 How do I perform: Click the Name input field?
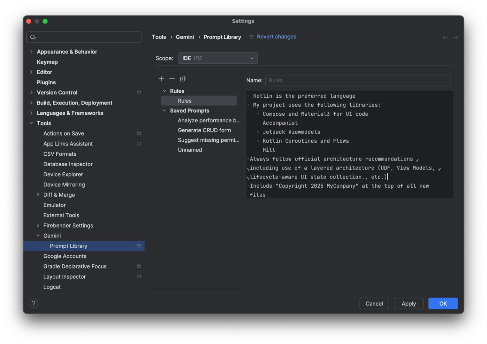click(358, 81)
